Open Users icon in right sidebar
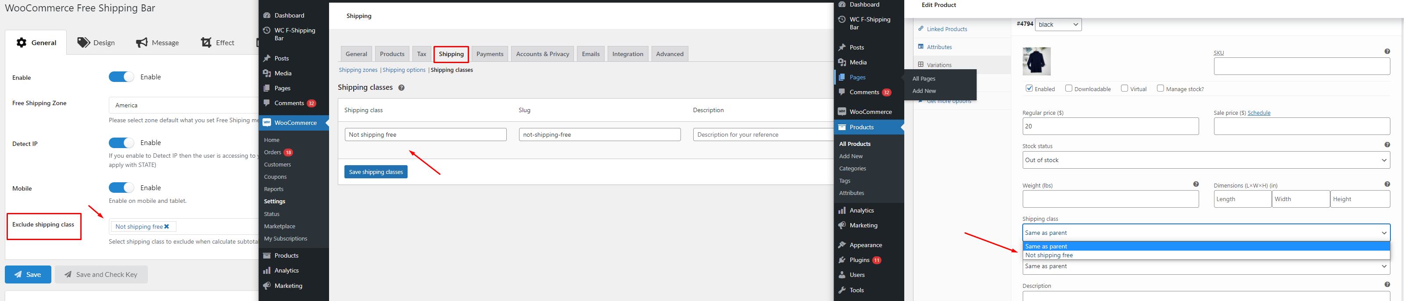Screen dimensions: 1404x301 842,275
